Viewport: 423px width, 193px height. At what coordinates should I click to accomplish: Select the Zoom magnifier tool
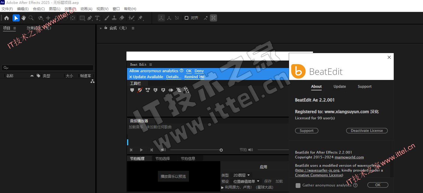click(31, 18)
